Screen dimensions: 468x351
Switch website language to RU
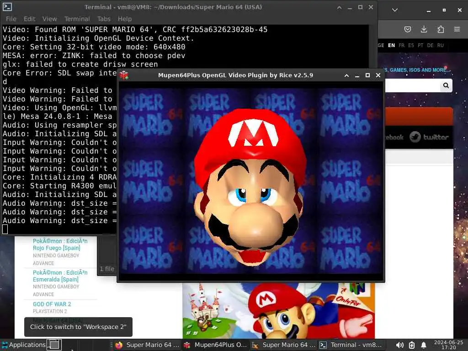(441, 45)
